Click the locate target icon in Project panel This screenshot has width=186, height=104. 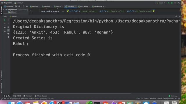click(x=16, y=6)
